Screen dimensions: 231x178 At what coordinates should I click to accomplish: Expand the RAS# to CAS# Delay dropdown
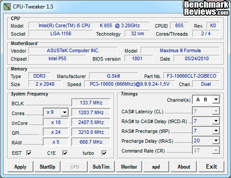click(216, 121)
